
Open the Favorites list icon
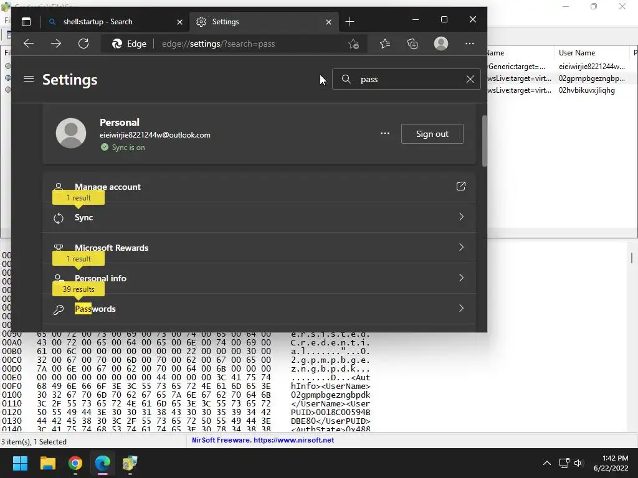(385, 44)
